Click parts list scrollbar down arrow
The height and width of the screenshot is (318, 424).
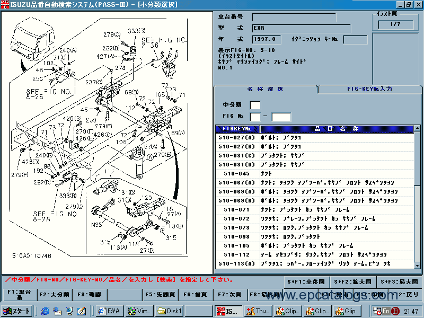[417, 266]
